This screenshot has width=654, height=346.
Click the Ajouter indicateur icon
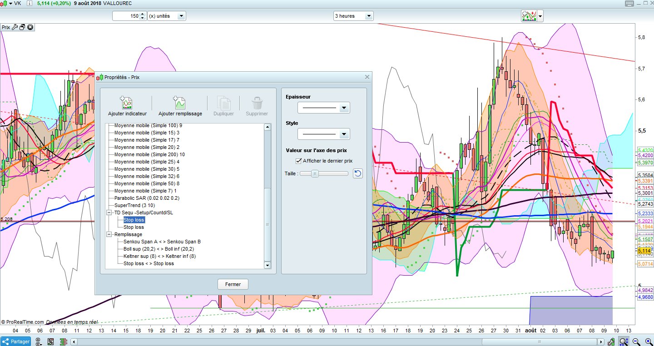[x=126, y=103]
